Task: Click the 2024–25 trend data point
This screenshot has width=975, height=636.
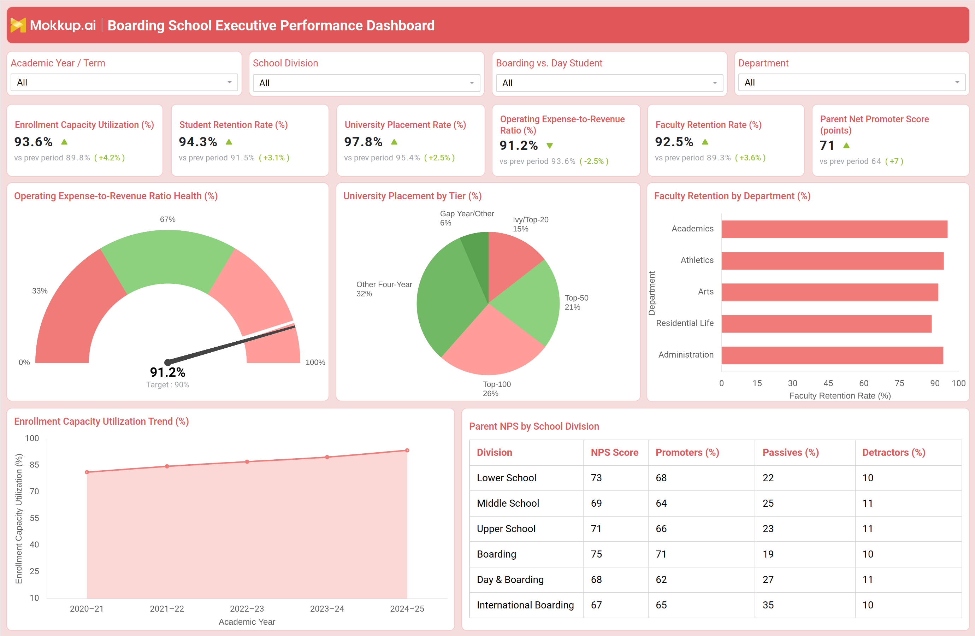Action: 407,450
